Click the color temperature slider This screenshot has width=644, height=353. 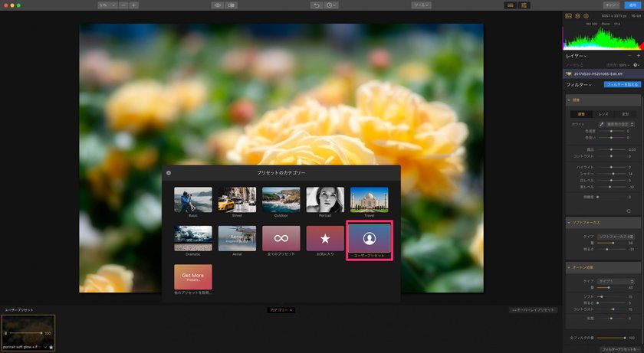point(611,131)
